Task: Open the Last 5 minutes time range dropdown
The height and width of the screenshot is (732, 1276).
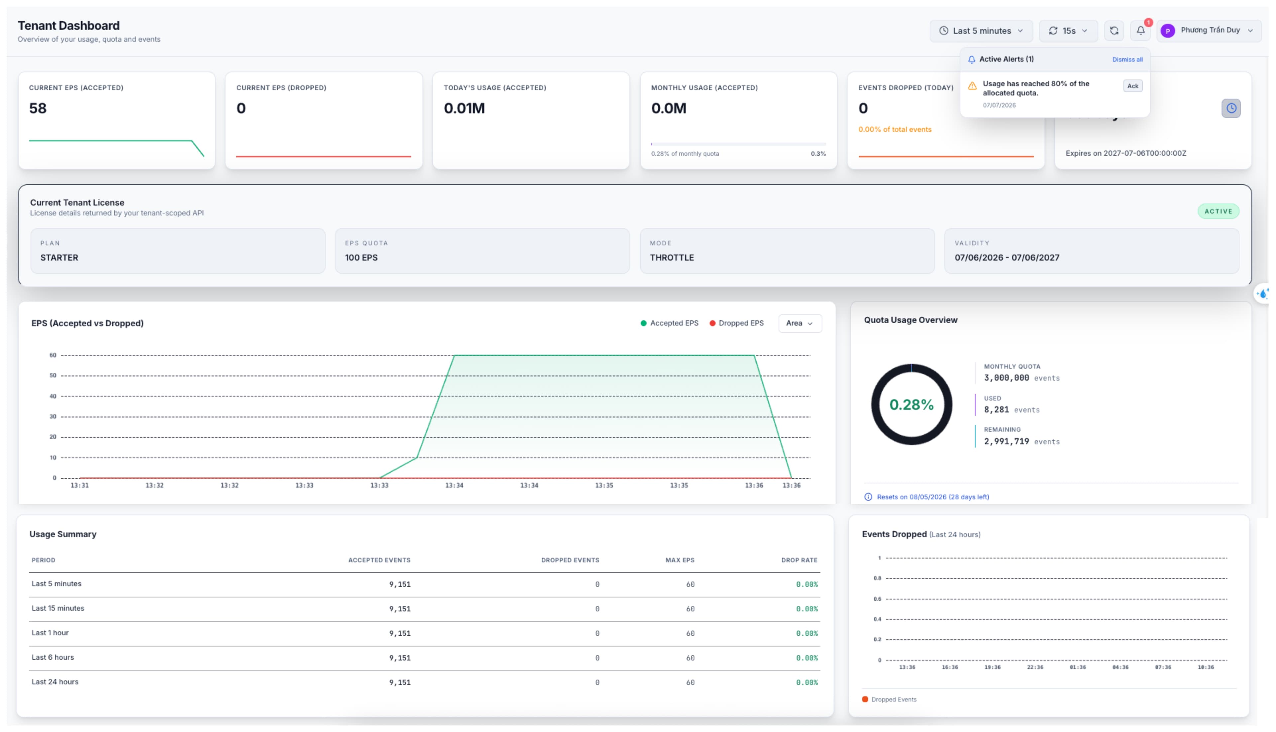Action: 981,31
